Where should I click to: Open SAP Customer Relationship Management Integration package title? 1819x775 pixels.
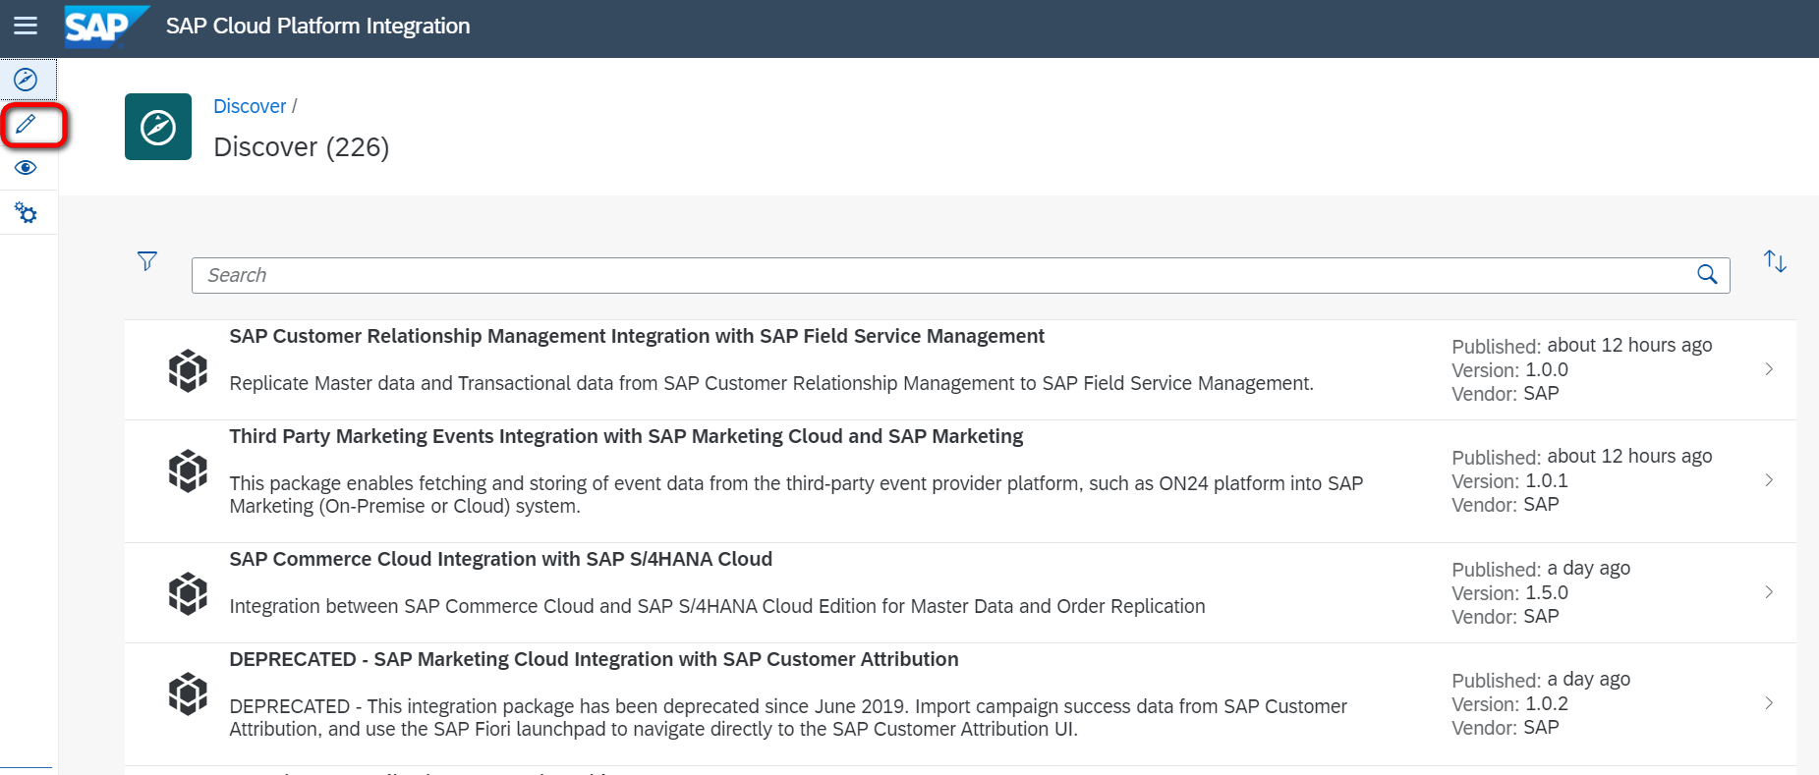click(637, 336)
